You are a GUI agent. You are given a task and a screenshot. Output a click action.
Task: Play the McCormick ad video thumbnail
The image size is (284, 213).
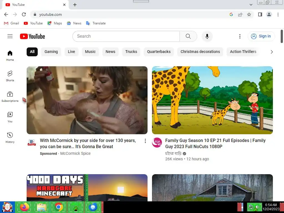click(87, 100)
